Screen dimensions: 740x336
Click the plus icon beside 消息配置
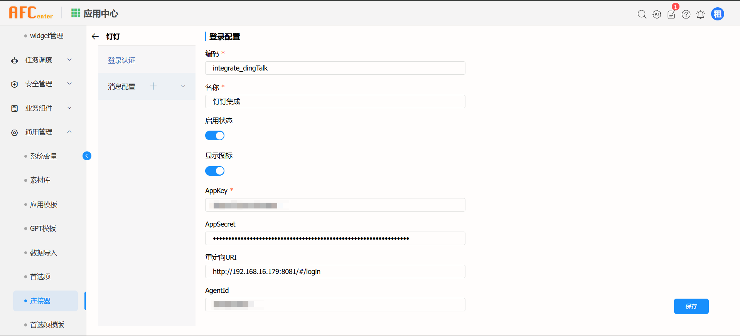coord(153,86)
